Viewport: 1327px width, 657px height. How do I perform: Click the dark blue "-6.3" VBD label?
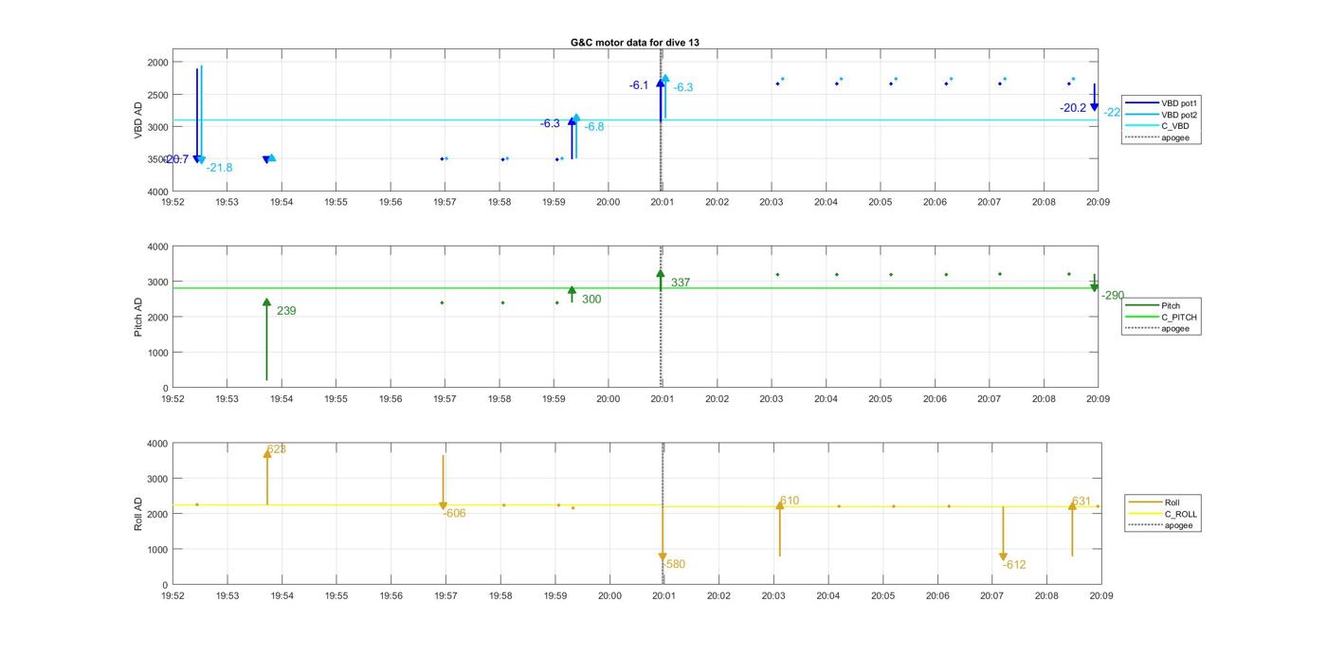[550, 124]
